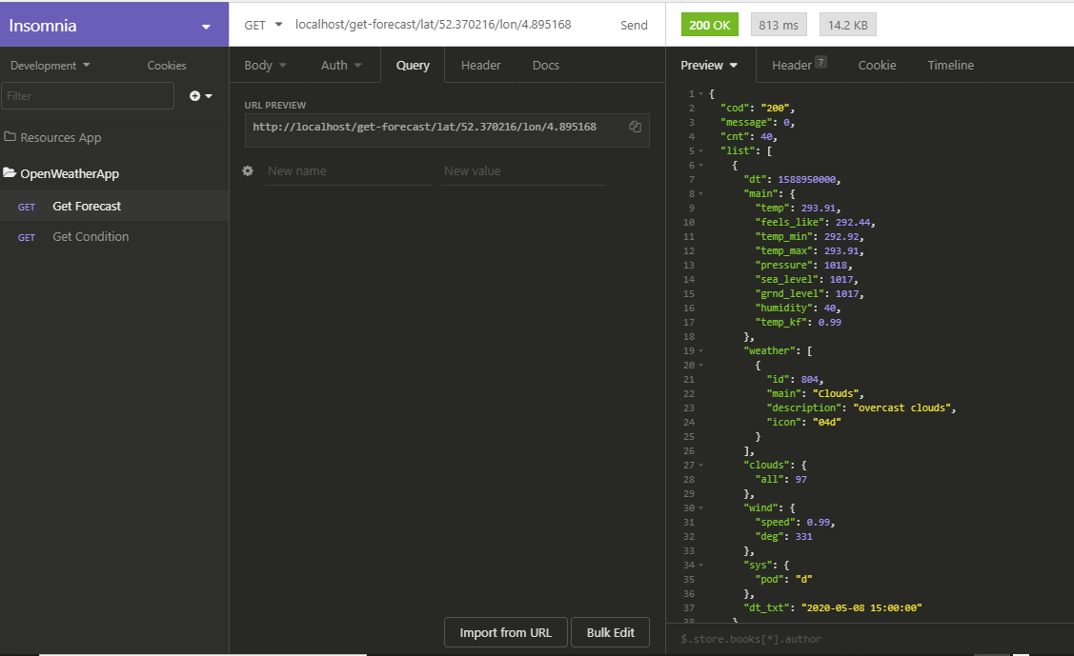Click the "overcast clouds" description value
Viewport: 1074px width, 656px height.
click(902, 408)
